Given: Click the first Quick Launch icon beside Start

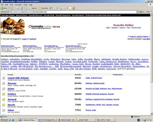Looking at the screenshot, I should click(10, 120).
